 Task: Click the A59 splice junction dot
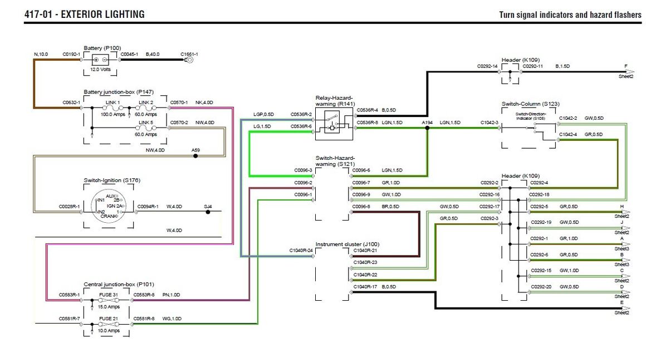(195, 156)
